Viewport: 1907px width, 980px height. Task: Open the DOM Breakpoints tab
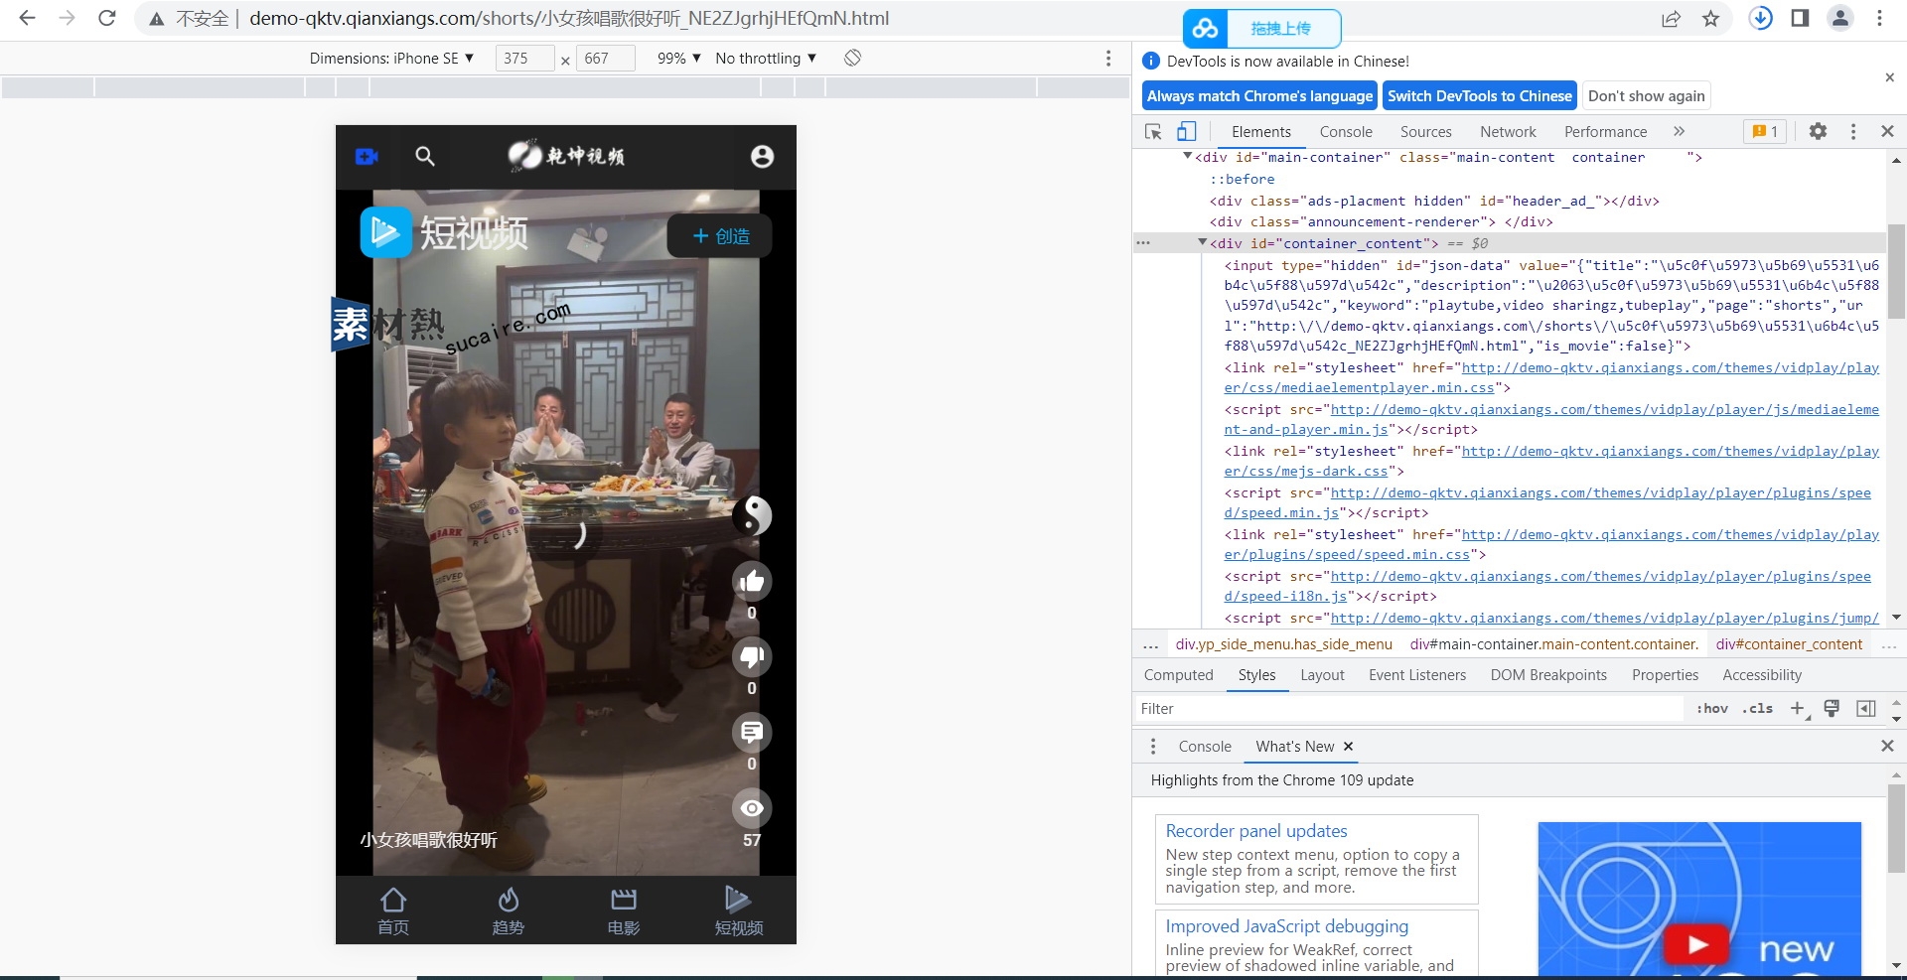(x=1548, y=675)
